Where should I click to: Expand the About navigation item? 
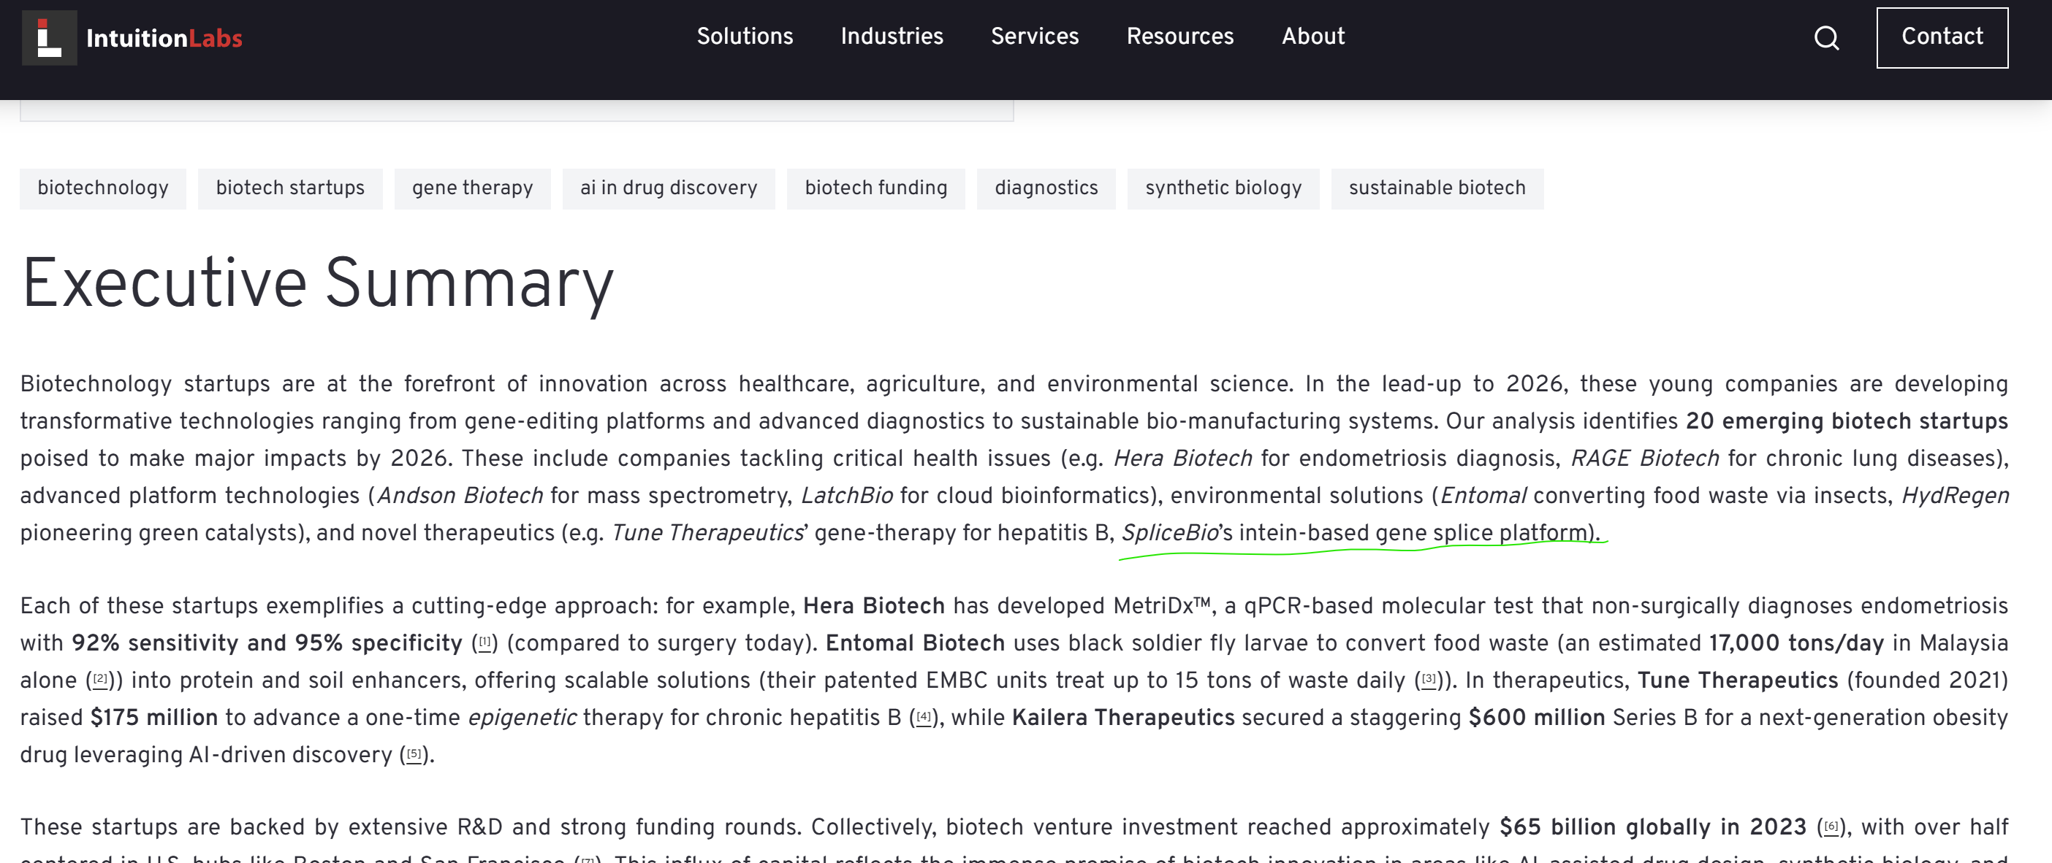[1312, 37]
